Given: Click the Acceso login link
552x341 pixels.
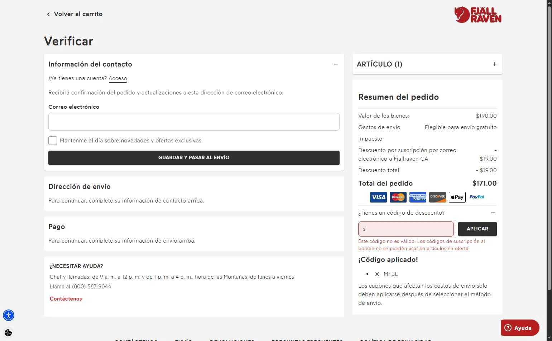Looking at the screenshot, I should click(x=118, y=78).
